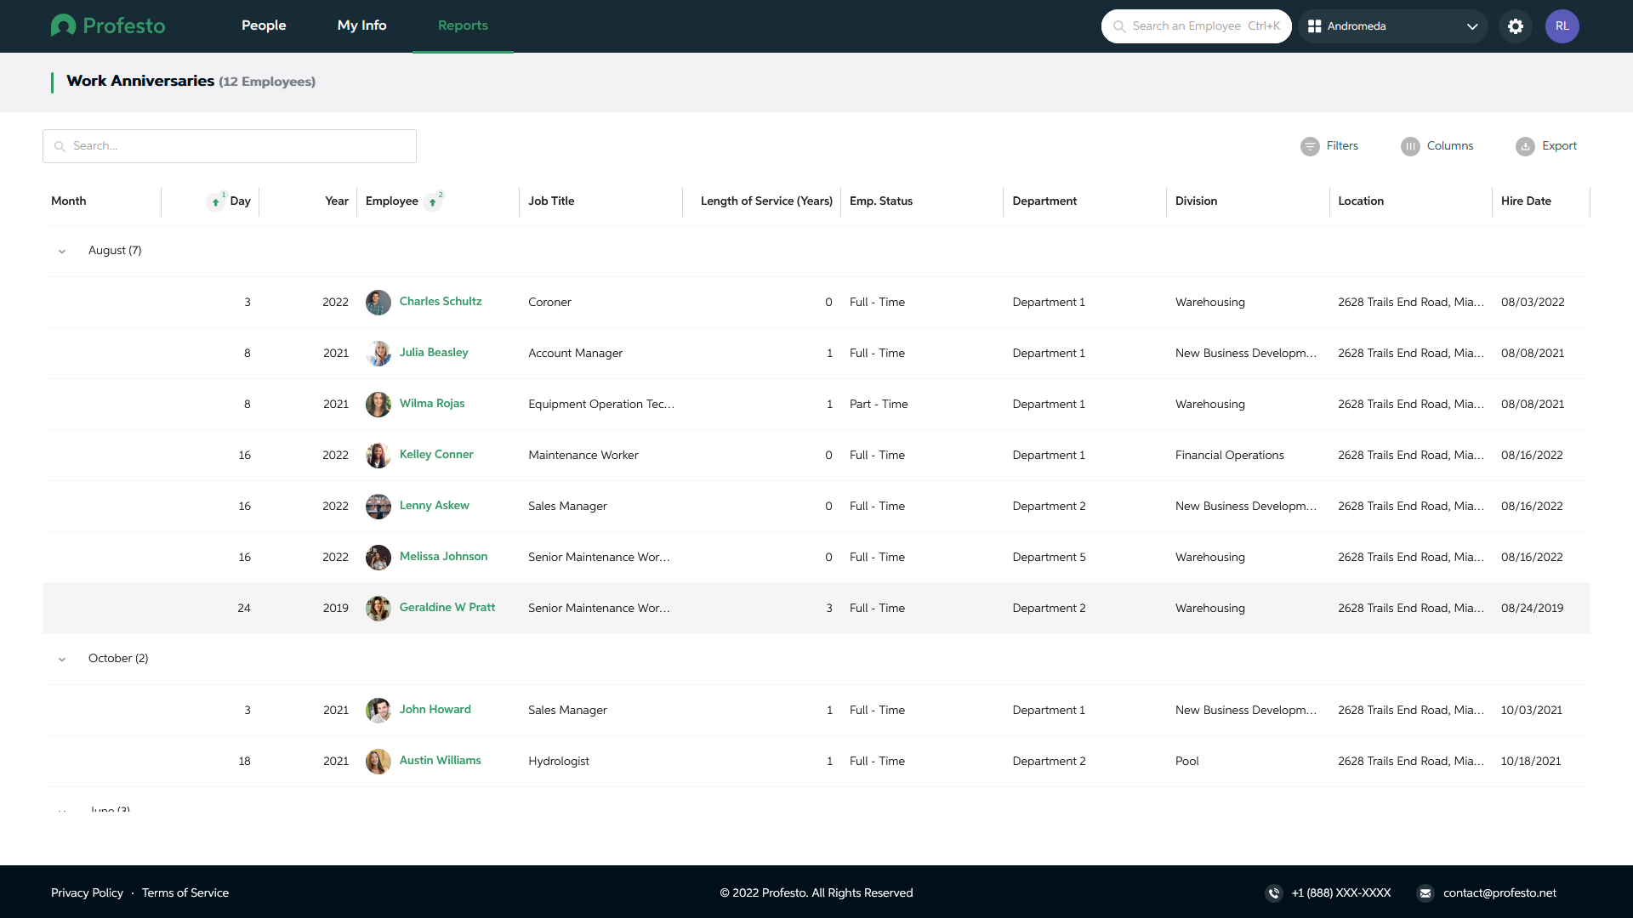
Task: Click the Profesto logo icon
Action: tap(63, 25)
